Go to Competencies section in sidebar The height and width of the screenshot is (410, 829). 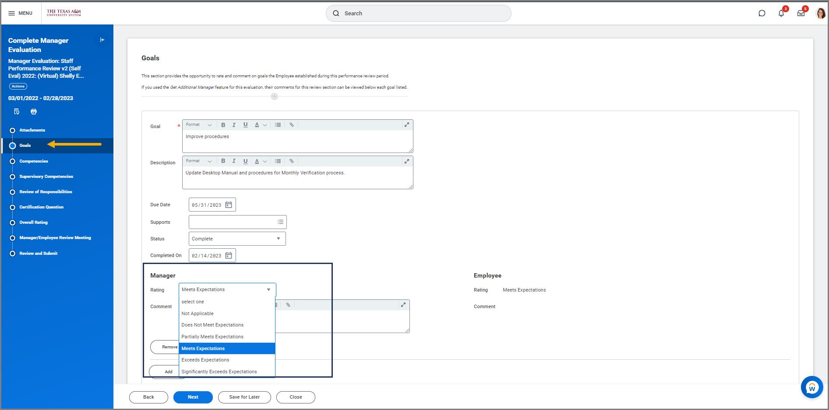click(34, 161)
